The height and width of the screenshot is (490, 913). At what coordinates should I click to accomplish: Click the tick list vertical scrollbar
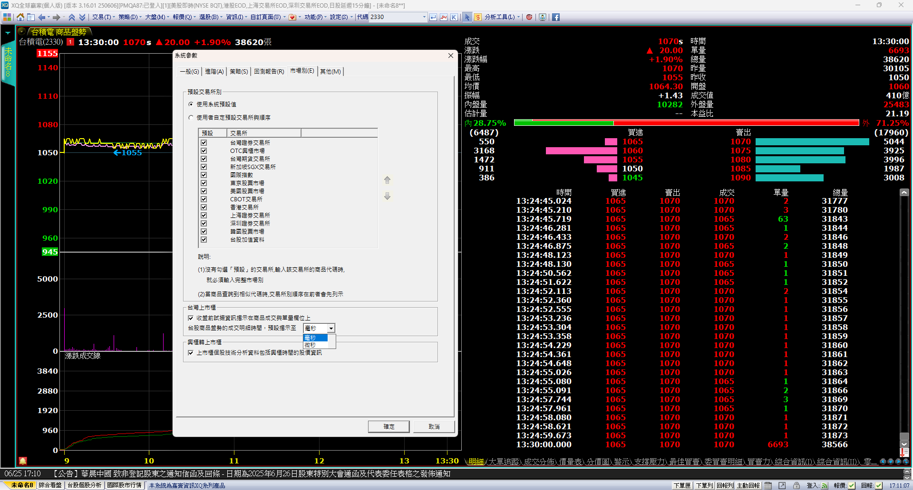904,313
